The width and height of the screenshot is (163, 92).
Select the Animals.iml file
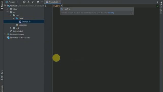click(24, 31)
